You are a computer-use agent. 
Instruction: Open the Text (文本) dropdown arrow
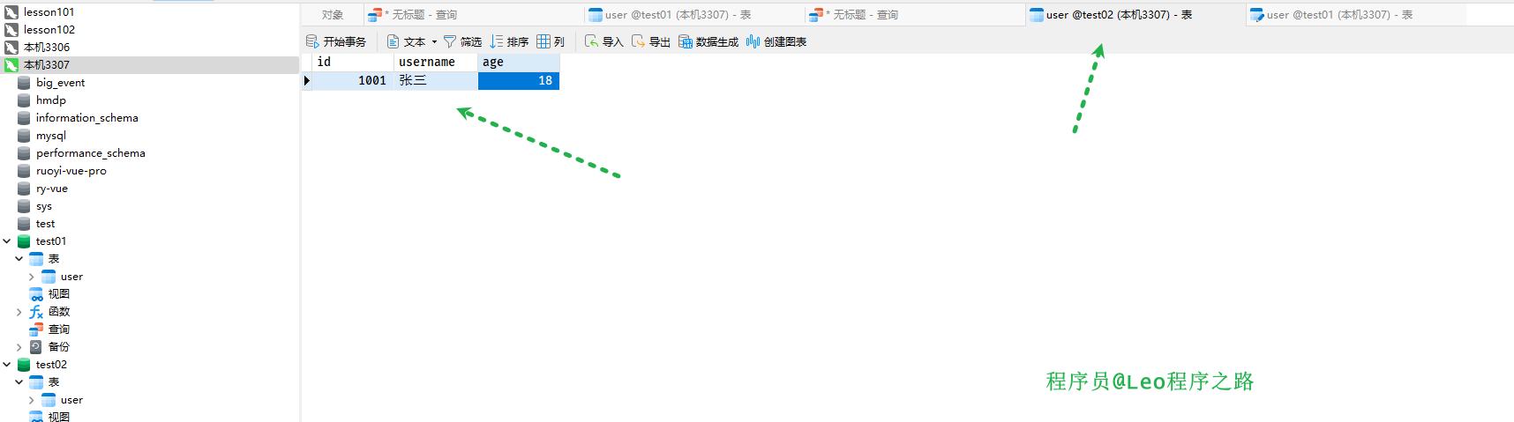click(434, 41)
